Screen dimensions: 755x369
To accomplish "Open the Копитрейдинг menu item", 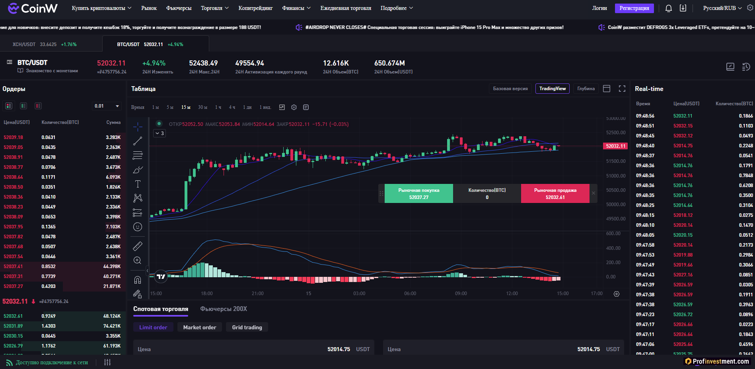I will [x=255, y=8].
